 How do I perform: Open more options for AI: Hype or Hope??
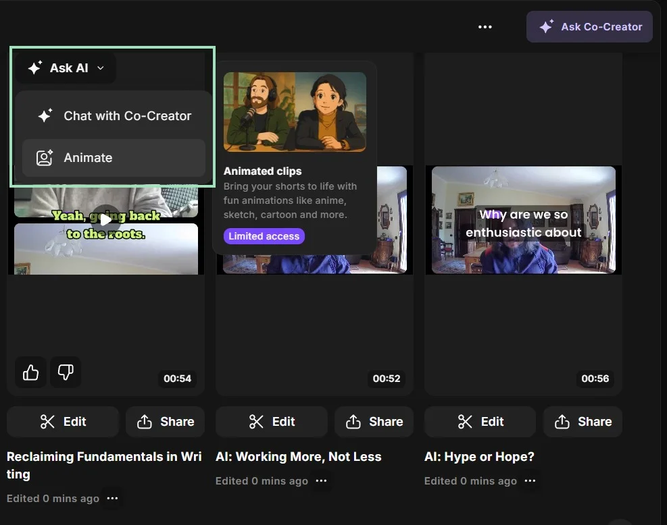(x=530, y=481)
